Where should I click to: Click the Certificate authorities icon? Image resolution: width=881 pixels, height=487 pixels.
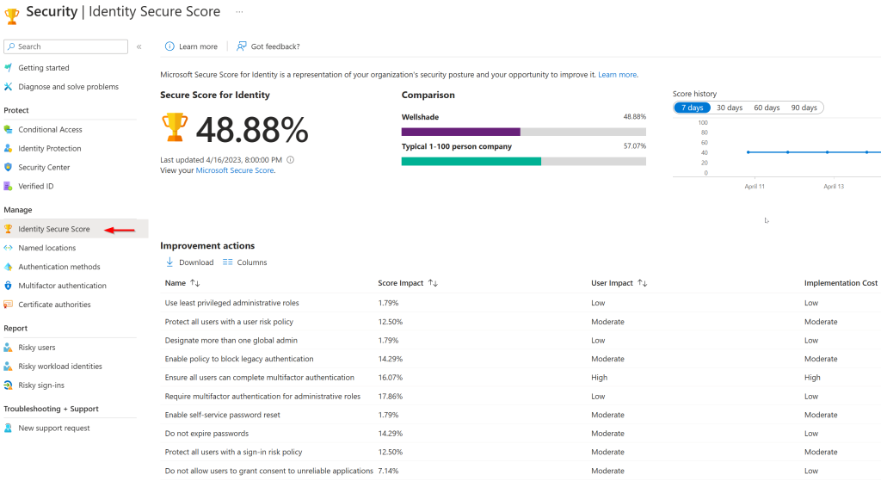[x=8, y=305]
